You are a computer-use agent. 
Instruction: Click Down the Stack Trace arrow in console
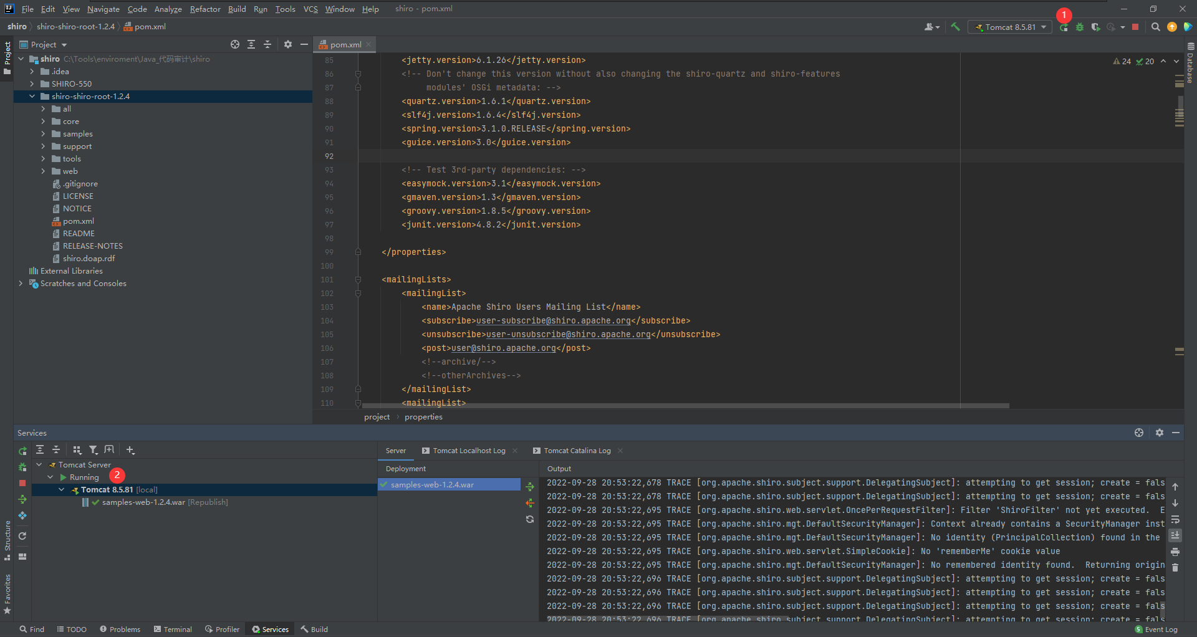point(1175,503)
